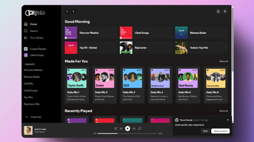The image size is (254, 142).
Task: Click Show all next to Made For You
Action: [223, 61]
